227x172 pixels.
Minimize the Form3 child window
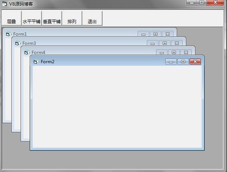pyautogui.click(x=152, y=43)
